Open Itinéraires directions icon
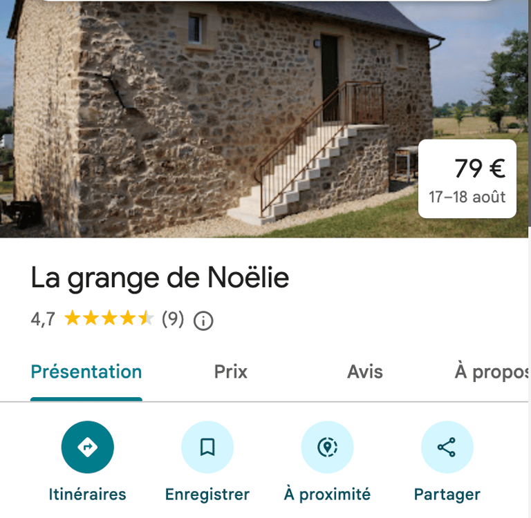The width and height of the screenshot is (531, 518). point(87,447)
